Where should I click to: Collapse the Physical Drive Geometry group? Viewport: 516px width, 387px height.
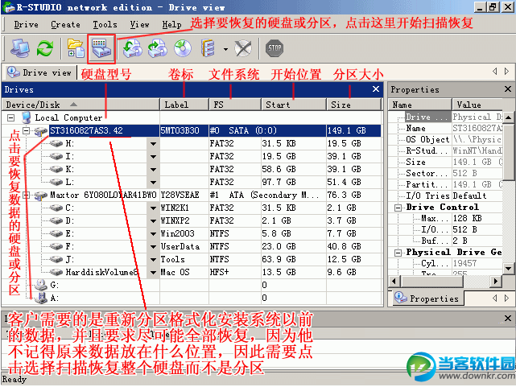[398, 253]
